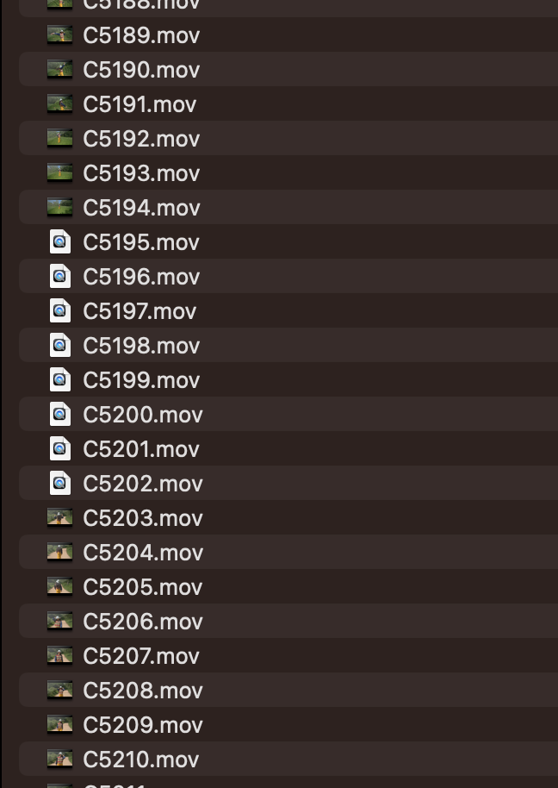Click the thumbnail beside C5194.mov

coord(59,207)
